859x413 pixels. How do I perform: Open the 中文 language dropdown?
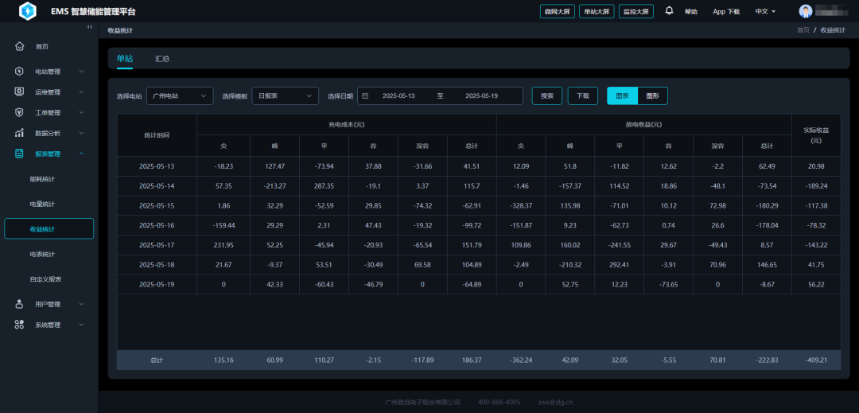tap(765, 11)
